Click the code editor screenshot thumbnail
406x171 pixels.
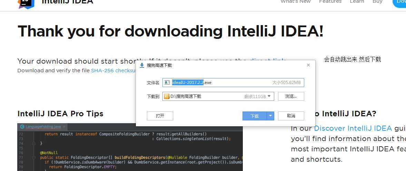coord(130,147)
